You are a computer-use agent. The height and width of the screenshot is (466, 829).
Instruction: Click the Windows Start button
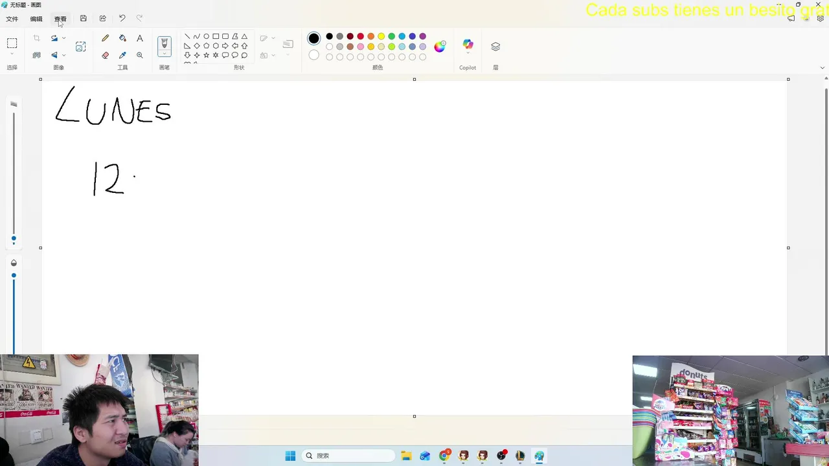point(290,456)
